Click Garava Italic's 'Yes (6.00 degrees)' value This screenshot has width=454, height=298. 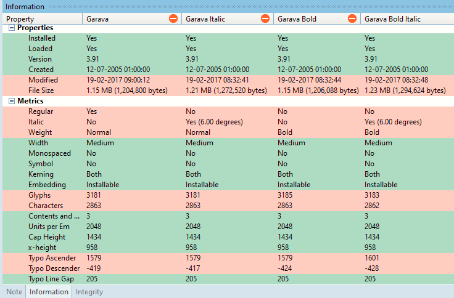[214, 122]
